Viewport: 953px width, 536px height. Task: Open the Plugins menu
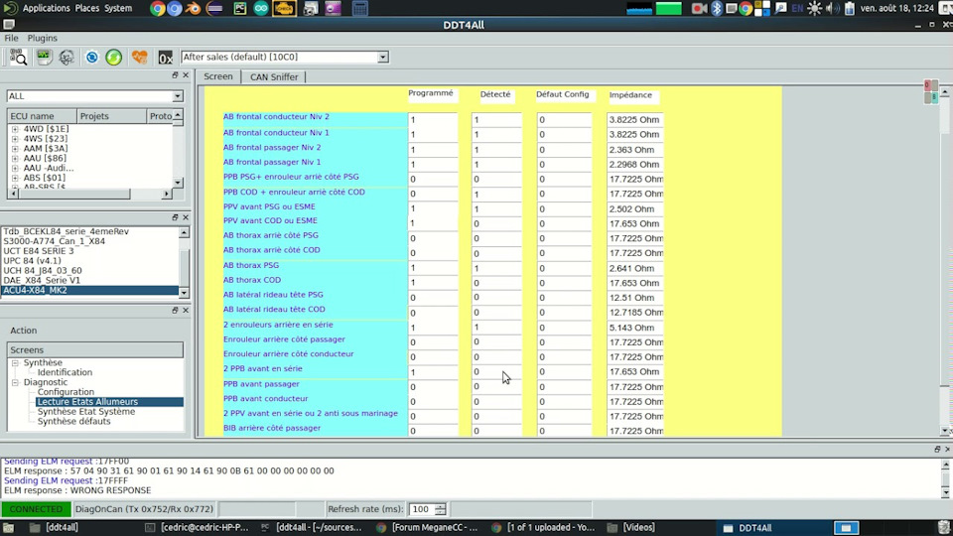click(42, 38)
